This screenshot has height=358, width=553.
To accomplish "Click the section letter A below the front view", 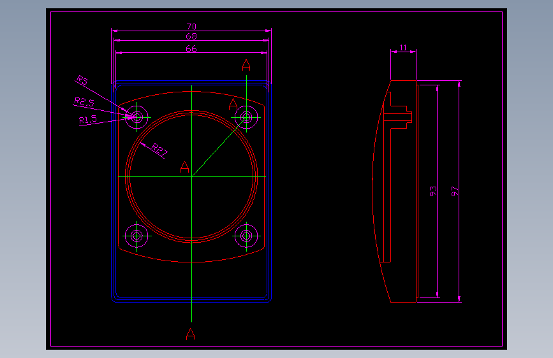I will pyautogui.click(x=191, y=334).
